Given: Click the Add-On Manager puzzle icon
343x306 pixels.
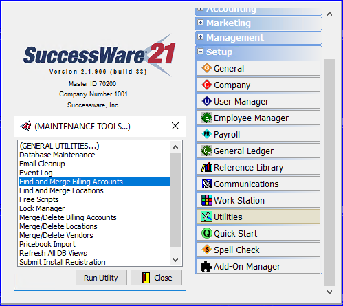Looking at the screenshot, I should pos(207,266).
